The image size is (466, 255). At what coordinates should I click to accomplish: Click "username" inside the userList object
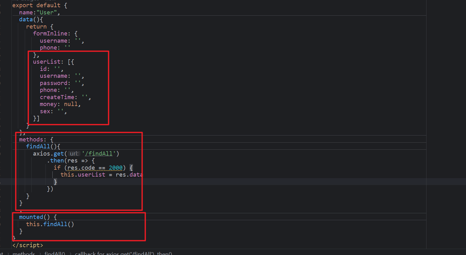[x=53, y=76]
